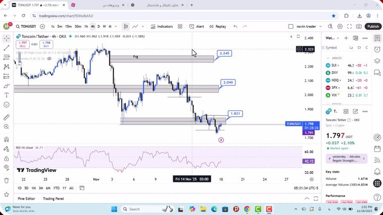
Task: Start bar Replay mode
Action: 218,26
